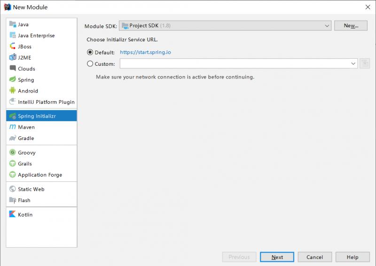Viewport: 376px width, 266px height.
Task: Click the Maven module icon
Action: [13, 127]
